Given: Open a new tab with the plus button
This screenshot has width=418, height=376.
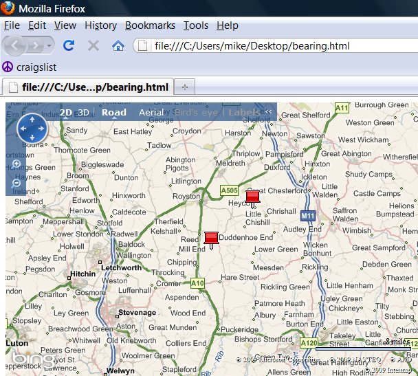Looking at the screenshot, I should (184, 87).
